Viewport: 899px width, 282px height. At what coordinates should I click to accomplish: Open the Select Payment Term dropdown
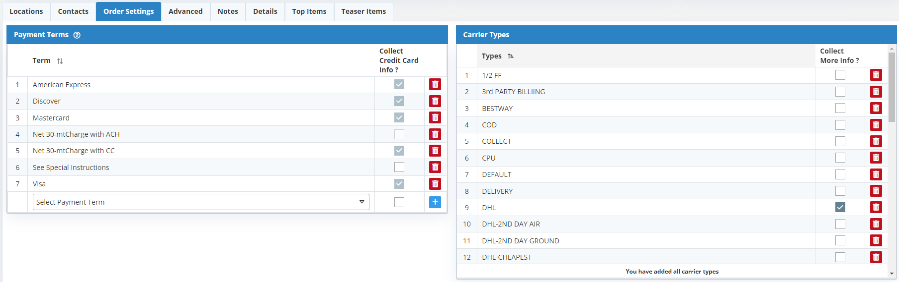[x=201, y=202]
